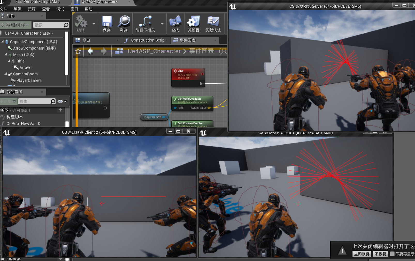
Task: Click the Get Forward Vector node
Action: point(193,124)
